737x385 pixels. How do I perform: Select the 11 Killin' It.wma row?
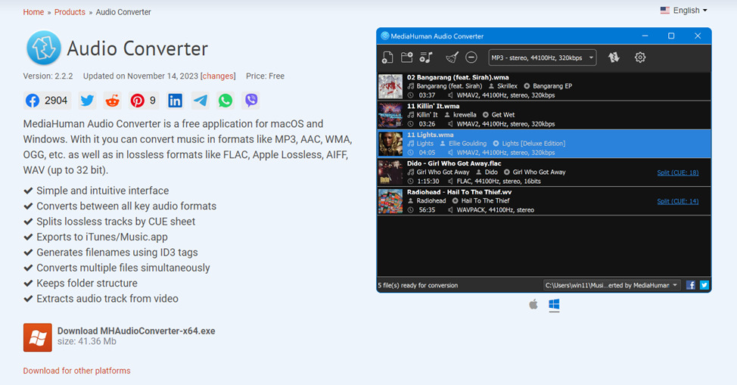544,115
